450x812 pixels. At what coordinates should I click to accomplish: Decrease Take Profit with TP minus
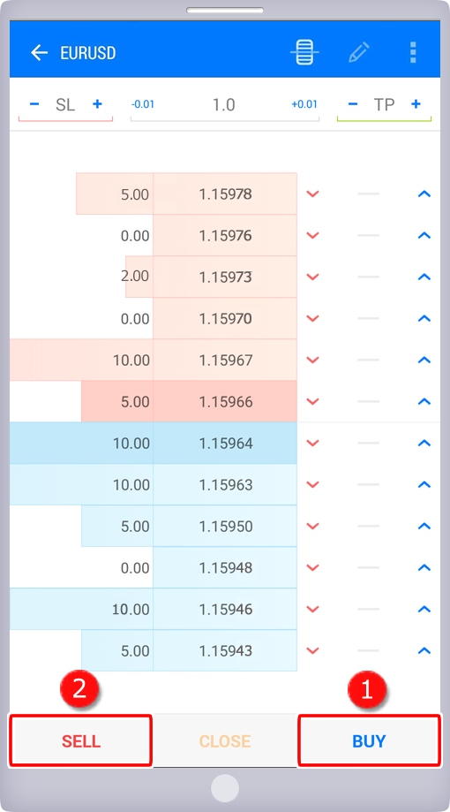(x=353, y=104)
